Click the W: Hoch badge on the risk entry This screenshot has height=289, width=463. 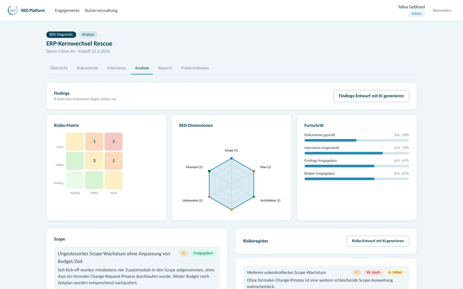[x=373, y=273]
